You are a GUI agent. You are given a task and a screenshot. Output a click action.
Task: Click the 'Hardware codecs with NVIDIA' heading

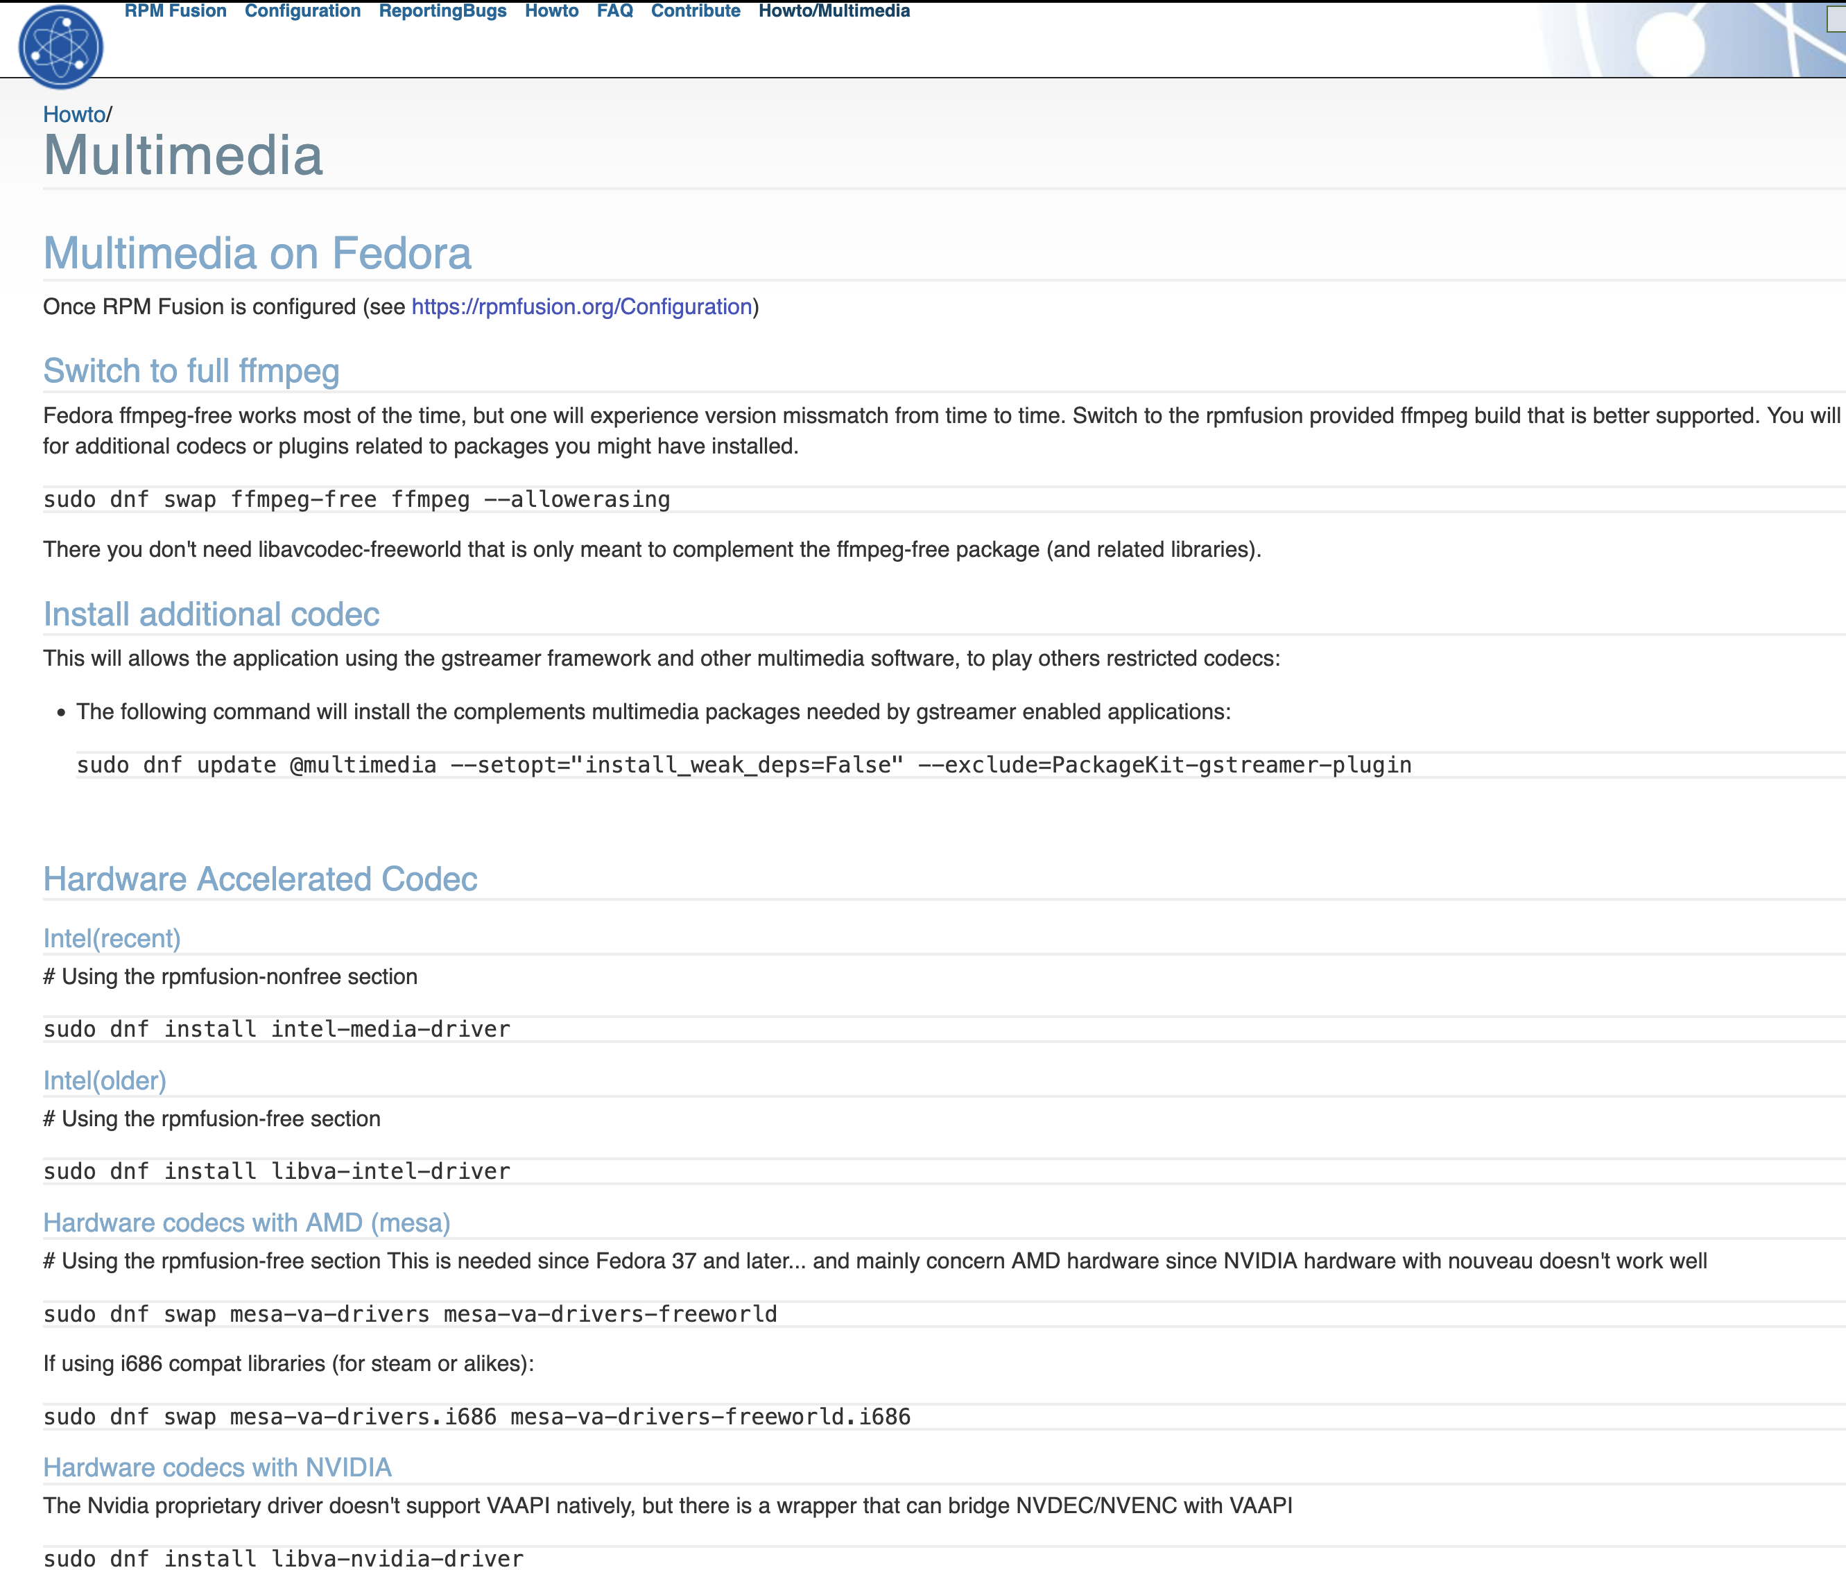(x=218, y=1467)
